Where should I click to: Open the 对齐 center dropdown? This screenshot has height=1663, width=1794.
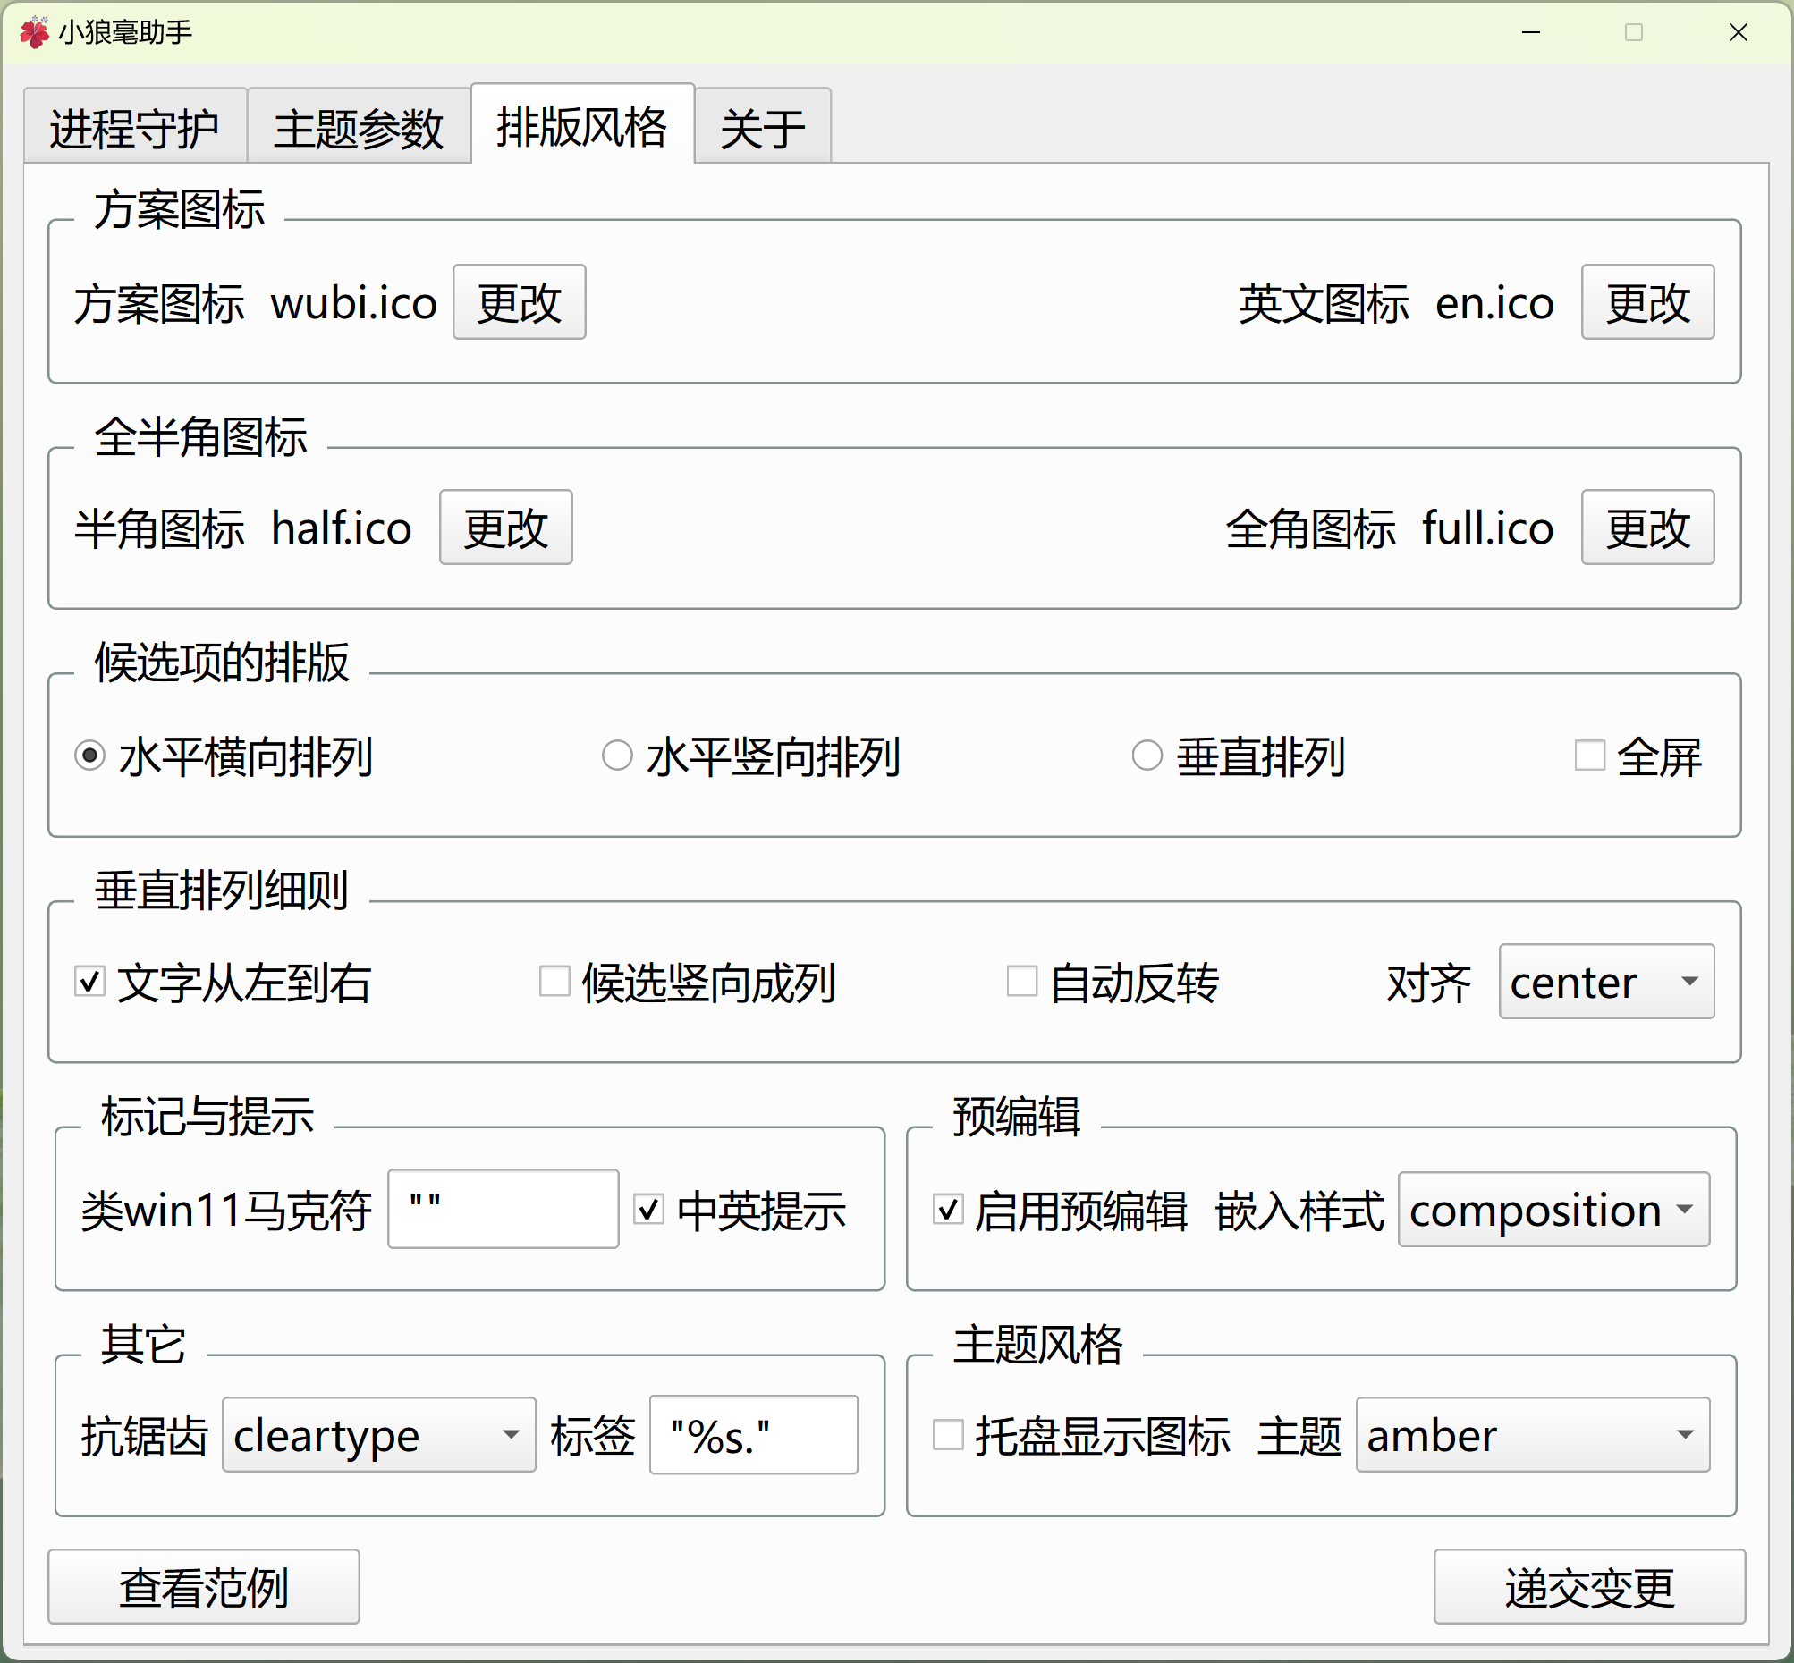pos(1605,981)
